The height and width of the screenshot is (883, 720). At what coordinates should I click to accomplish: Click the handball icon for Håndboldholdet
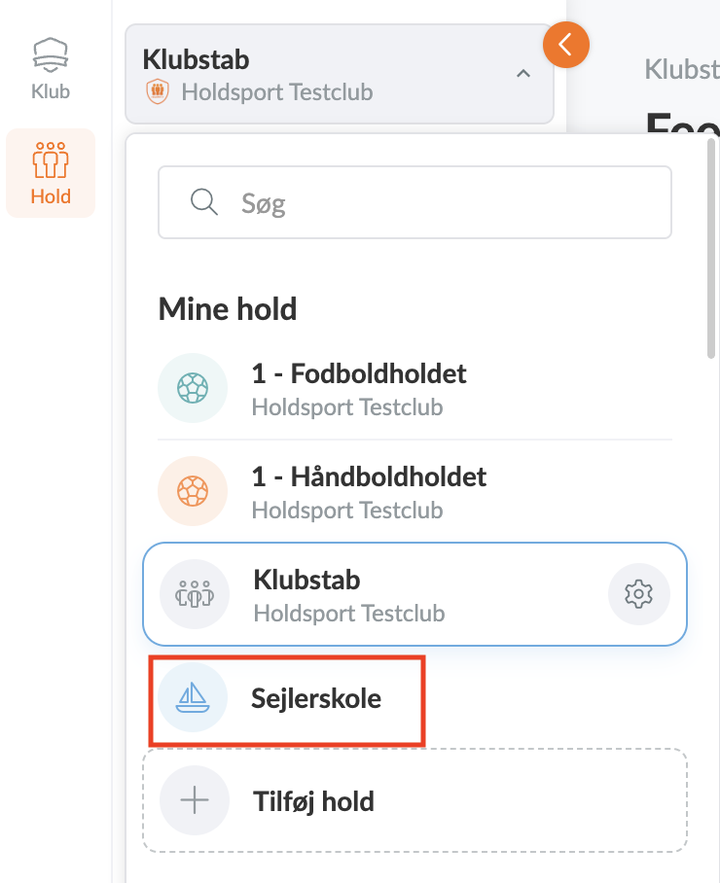193,491
